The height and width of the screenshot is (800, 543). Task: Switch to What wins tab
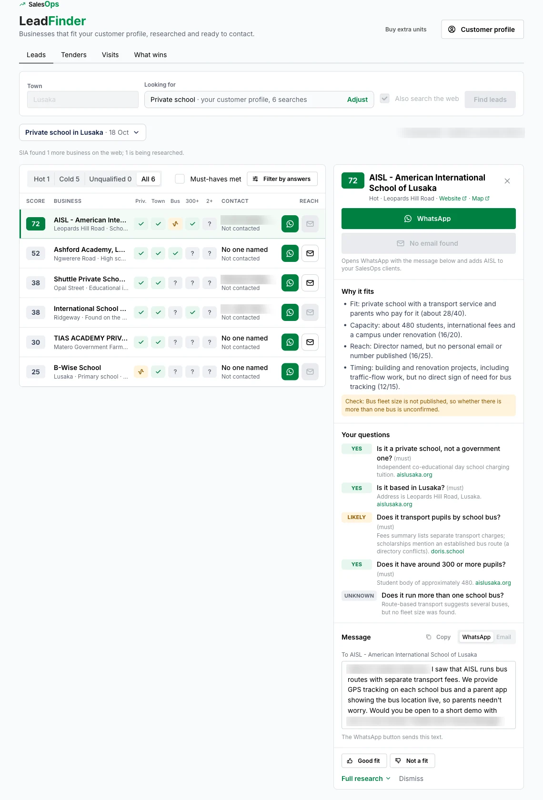pos(151,55)
